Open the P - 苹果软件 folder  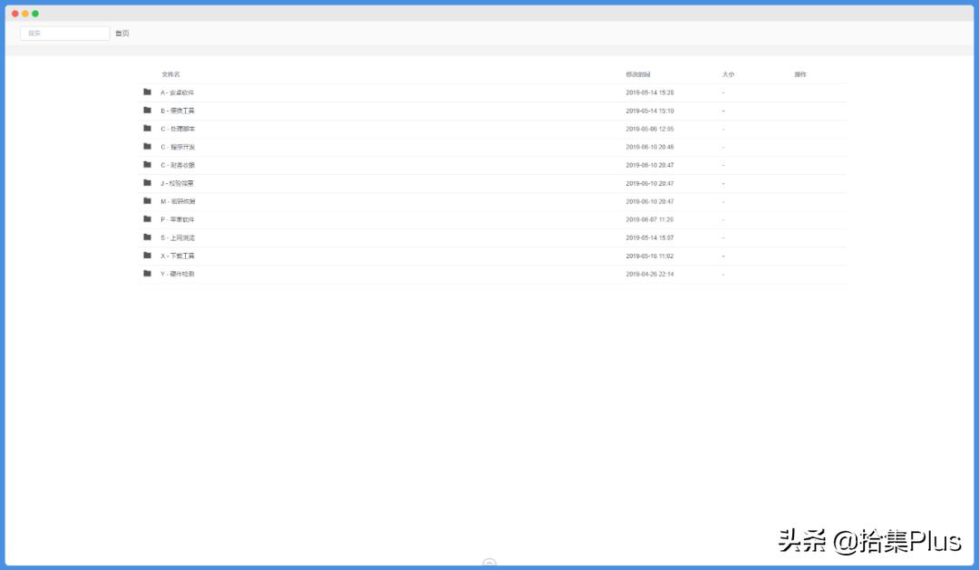(x=178, y=220)
